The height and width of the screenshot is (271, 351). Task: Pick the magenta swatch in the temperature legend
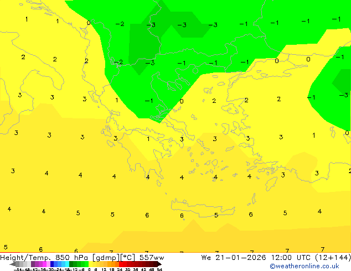click(44, 264)
